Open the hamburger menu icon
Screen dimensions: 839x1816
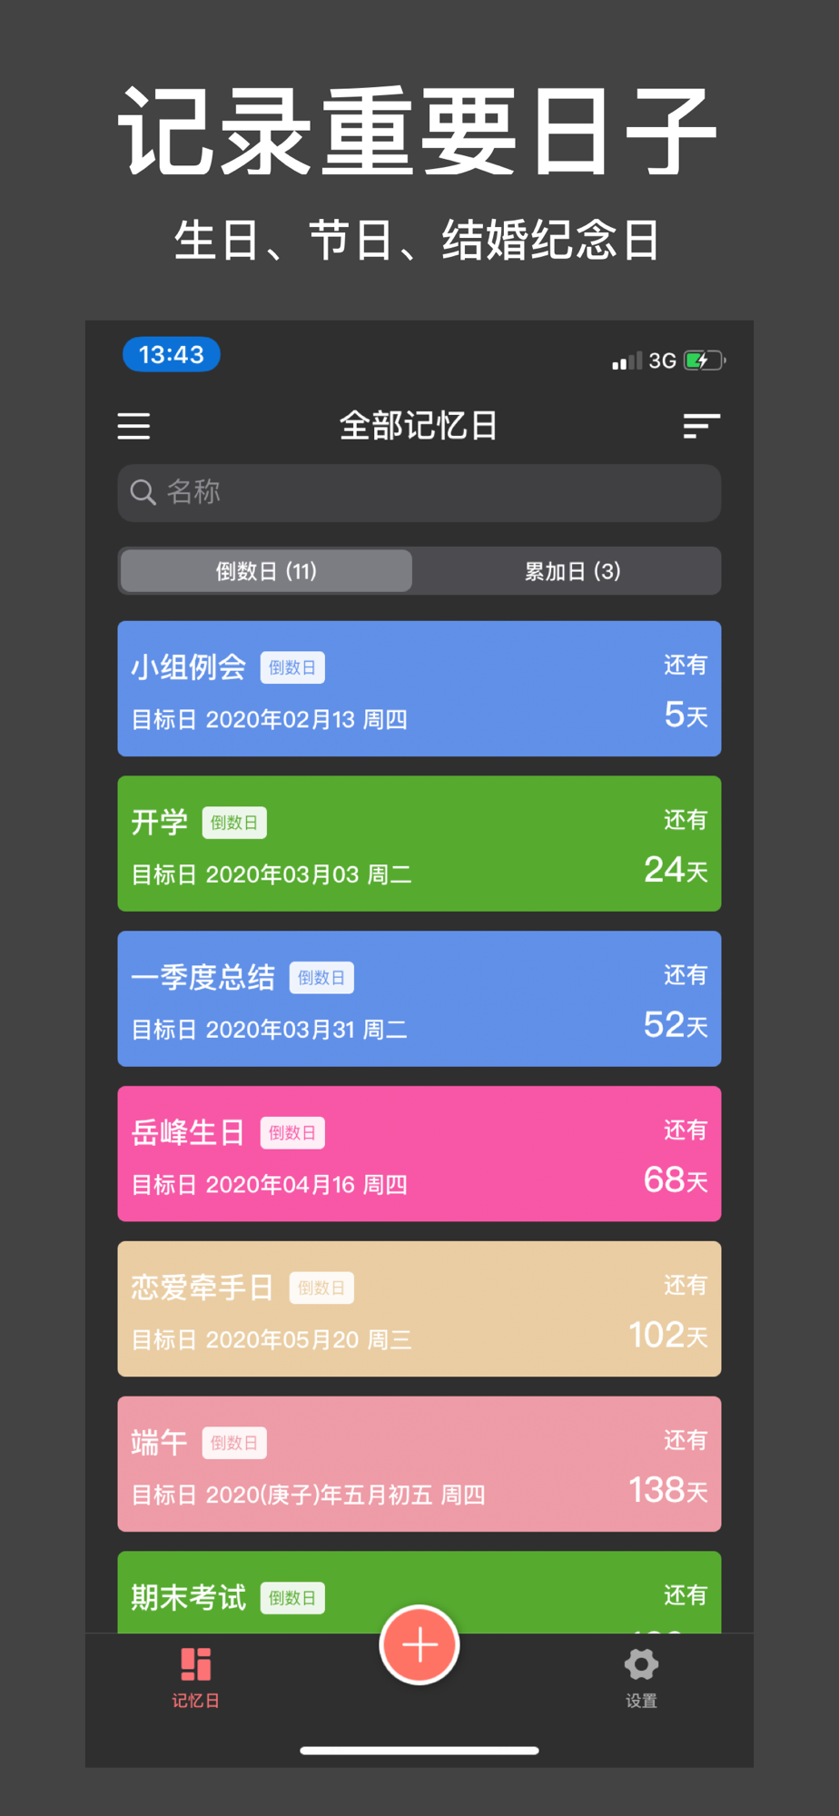pyautogui.click(x=133, y=426)
